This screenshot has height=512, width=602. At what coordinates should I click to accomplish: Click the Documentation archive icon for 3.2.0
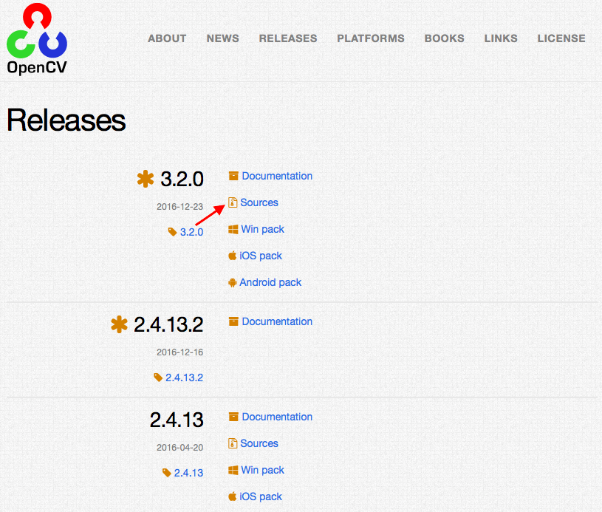(x=233, y=176)
